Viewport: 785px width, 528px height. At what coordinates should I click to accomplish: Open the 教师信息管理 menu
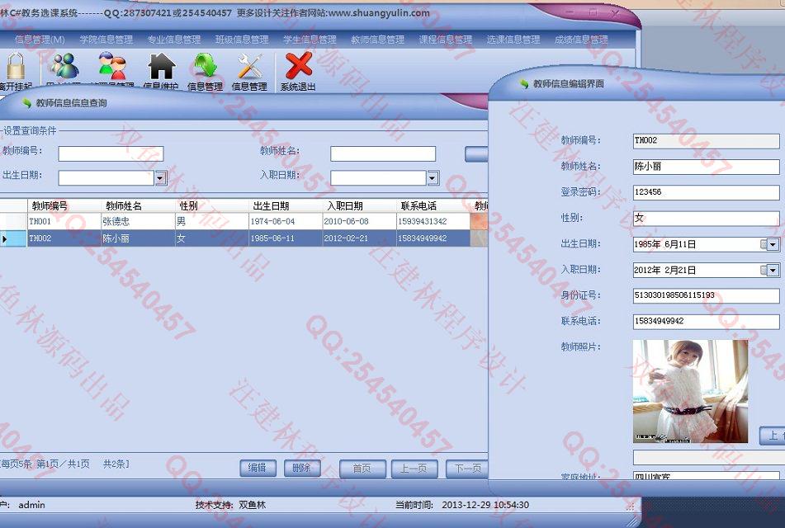pos(377,39)
